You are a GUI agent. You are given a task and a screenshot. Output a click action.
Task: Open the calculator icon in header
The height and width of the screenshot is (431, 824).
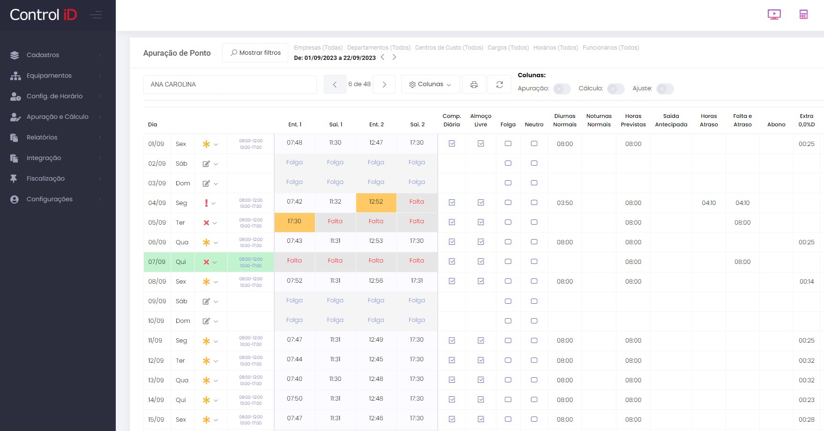click(x=803, y=15)
